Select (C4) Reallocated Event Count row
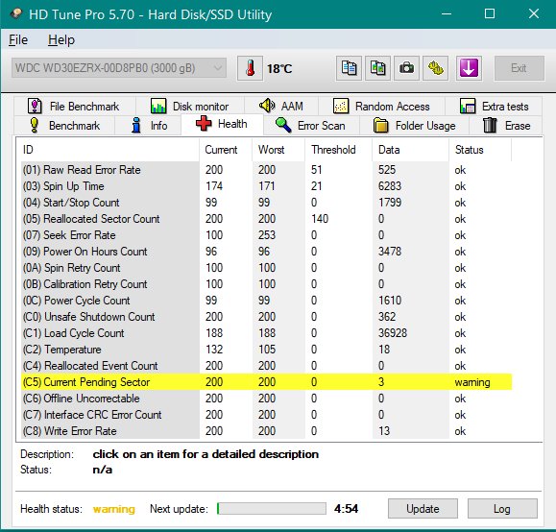 (x=267, y=366)
